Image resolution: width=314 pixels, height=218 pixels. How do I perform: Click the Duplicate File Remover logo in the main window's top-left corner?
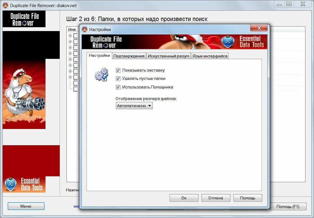[24, 19]
